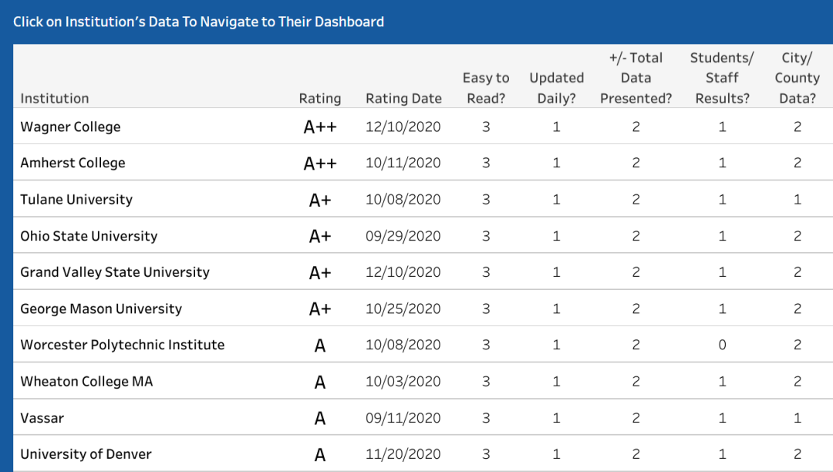Select Tulane University A+ rating

point(320,201)
